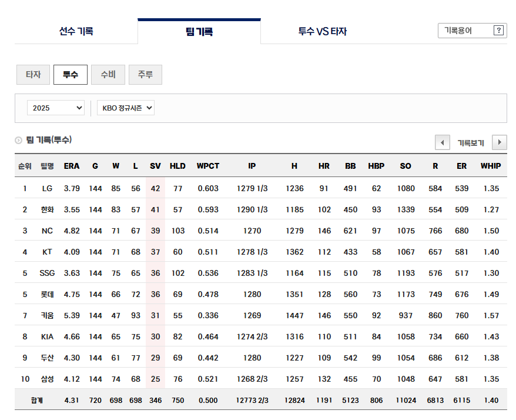Click the next records arrow button
This screenshot has width=516, height=420.
tap(499, 142)
